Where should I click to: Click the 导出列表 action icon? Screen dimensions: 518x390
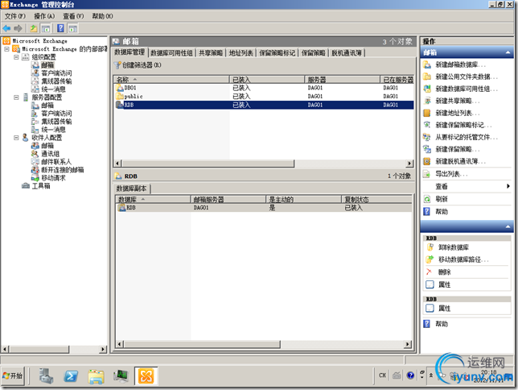point(427,174)
